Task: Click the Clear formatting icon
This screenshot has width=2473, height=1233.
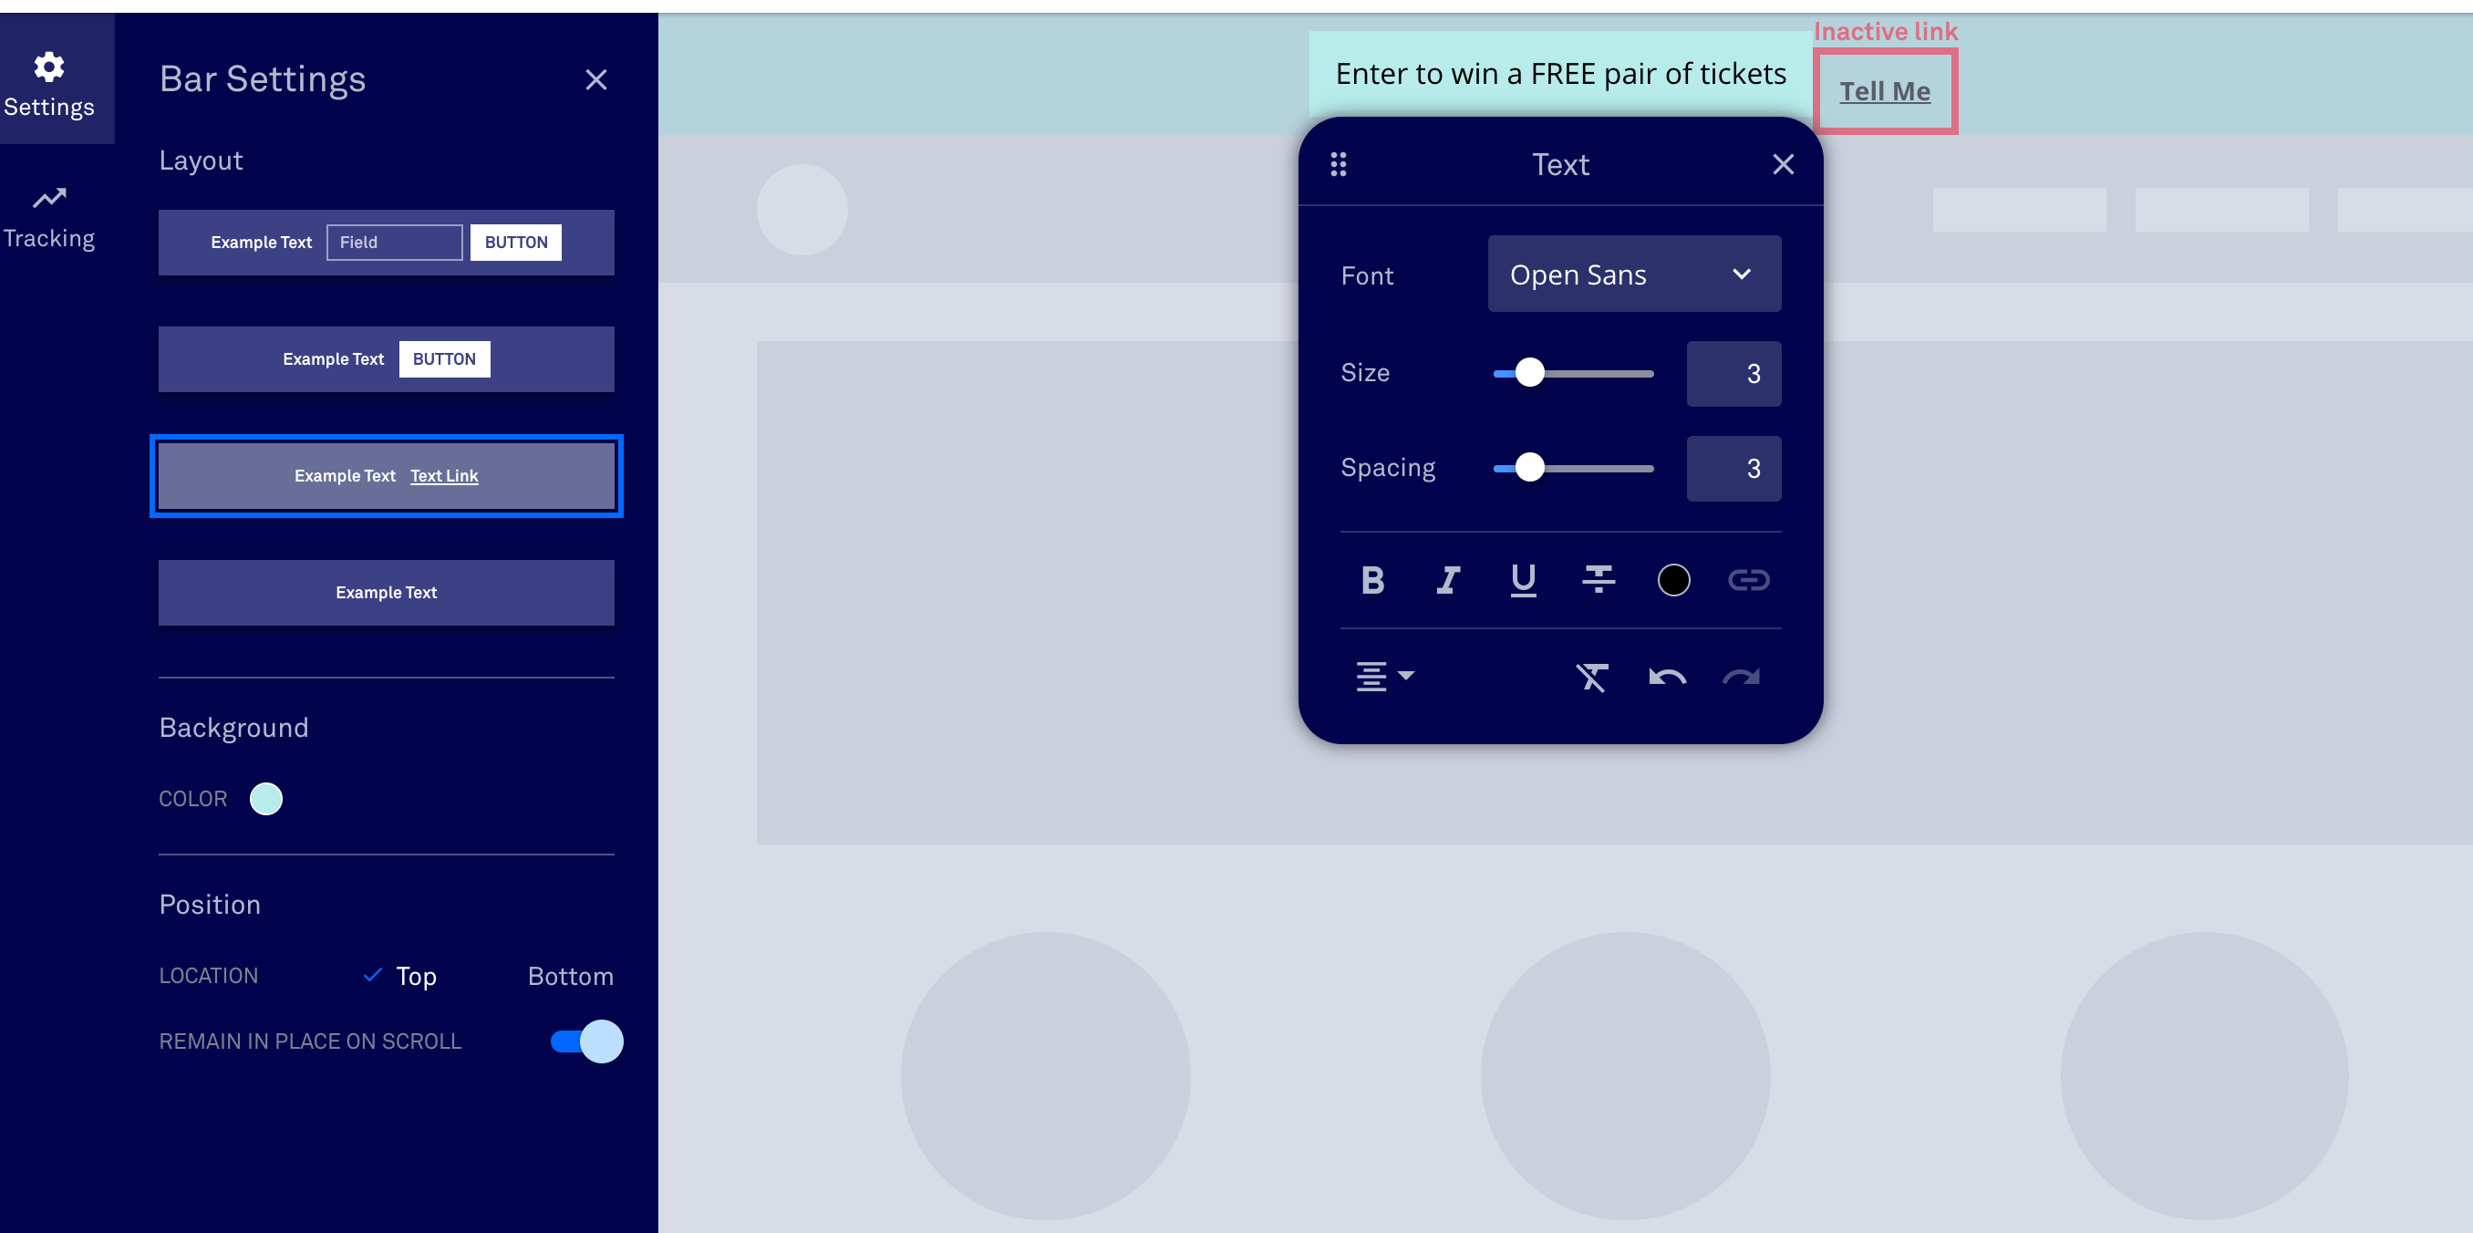Action: [1593, 675]
